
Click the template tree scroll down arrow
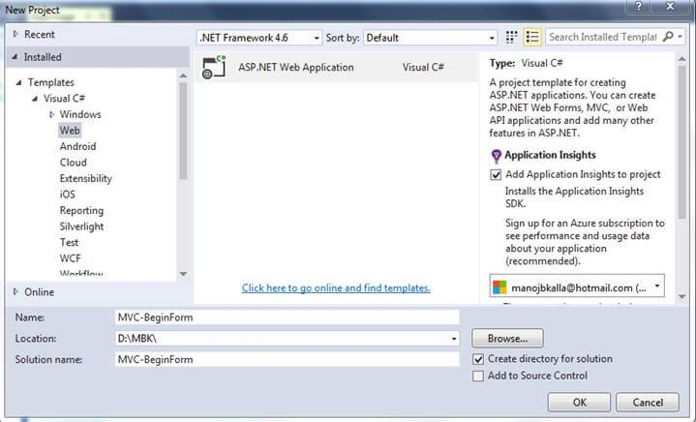coord(183,274)
